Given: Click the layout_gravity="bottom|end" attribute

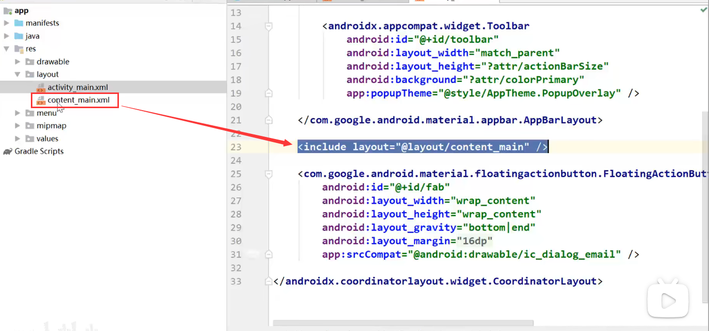Looking at the screenshot, I should click(x=429, y=227).
